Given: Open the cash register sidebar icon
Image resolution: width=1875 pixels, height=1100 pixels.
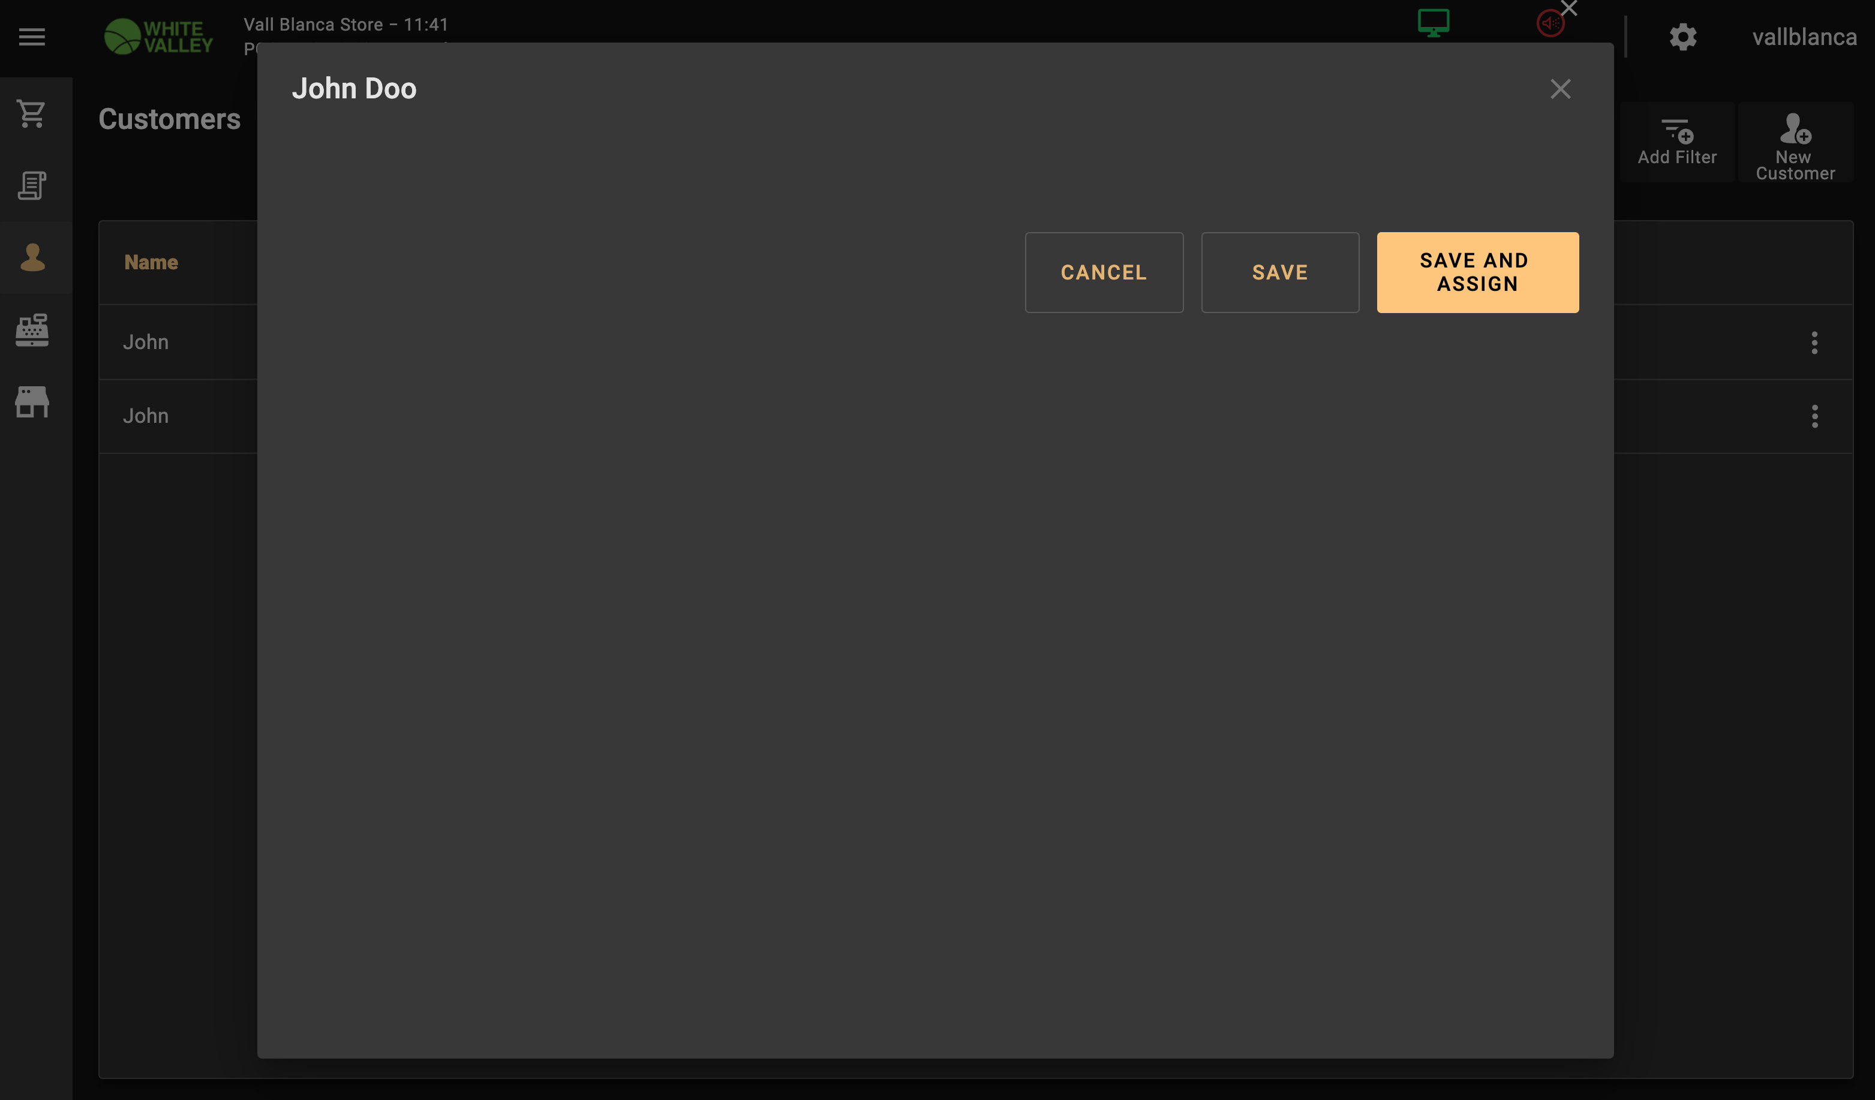Looking at the screenshot, I should point(32,330).
